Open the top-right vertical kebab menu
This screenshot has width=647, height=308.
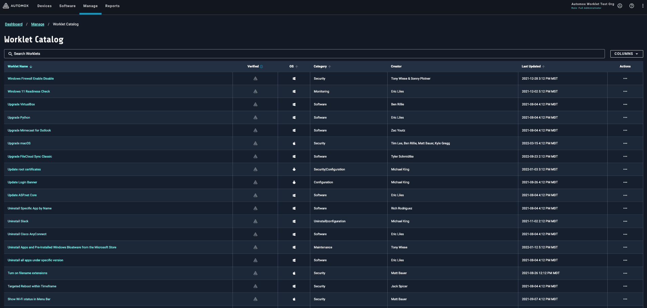[x=643, y=6]
